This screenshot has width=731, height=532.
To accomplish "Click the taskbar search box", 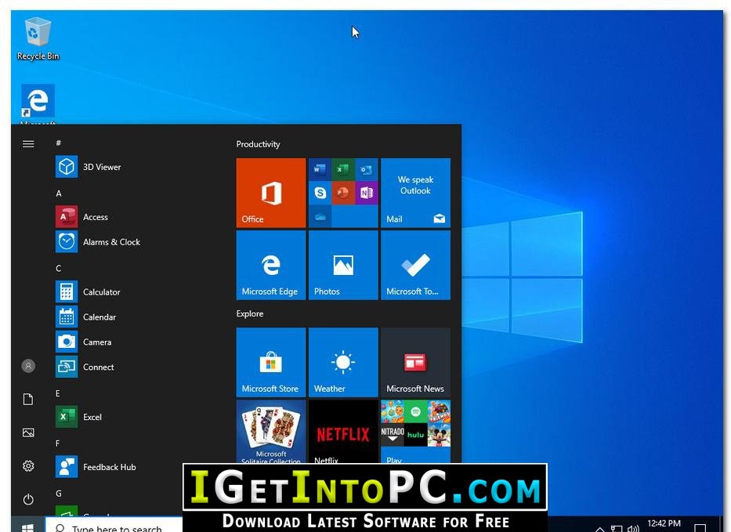I will [114, 526].
